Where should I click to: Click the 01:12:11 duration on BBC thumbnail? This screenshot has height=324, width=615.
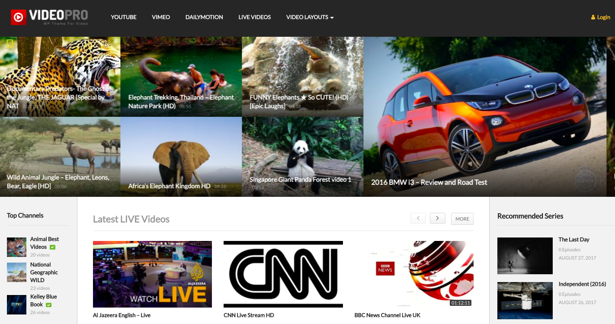[461, 303]
